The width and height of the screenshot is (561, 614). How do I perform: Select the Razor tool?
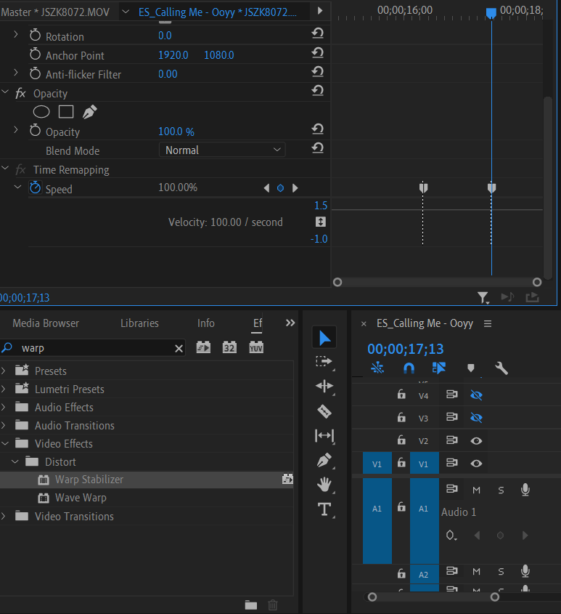[x=324, y=411]
